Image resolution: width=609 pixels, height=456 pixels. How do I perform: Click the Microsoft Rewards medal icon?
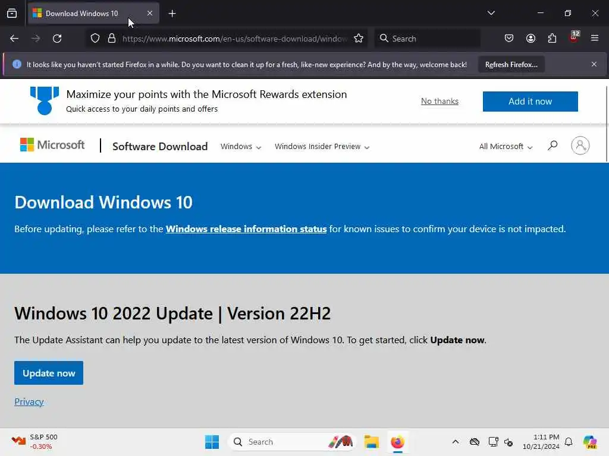click(x=45, y=101)
